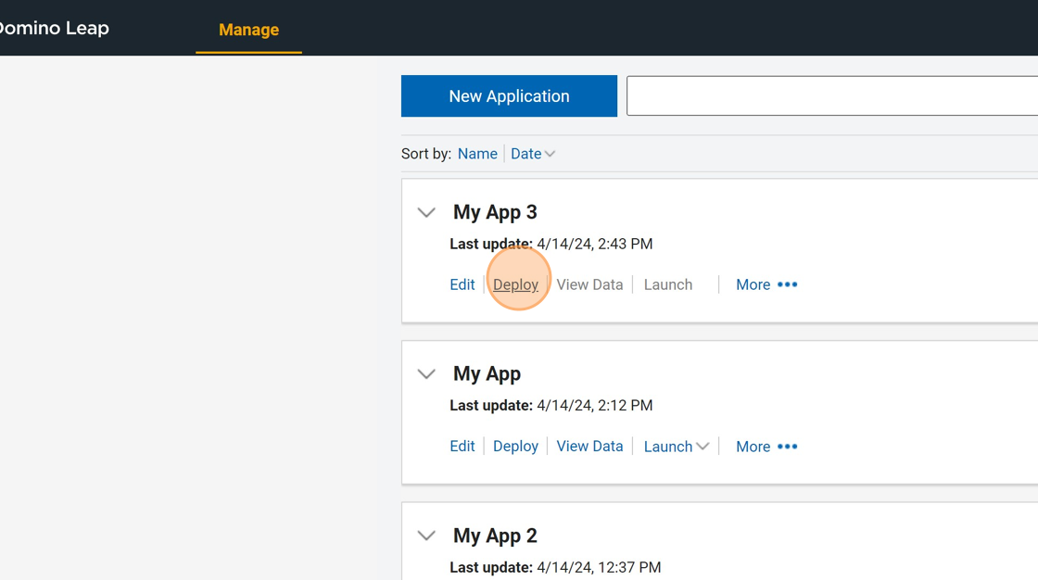Viewport: 1038px width, 580px height.
Task: Deploy the My App 3 application
Action: [515, 284]
